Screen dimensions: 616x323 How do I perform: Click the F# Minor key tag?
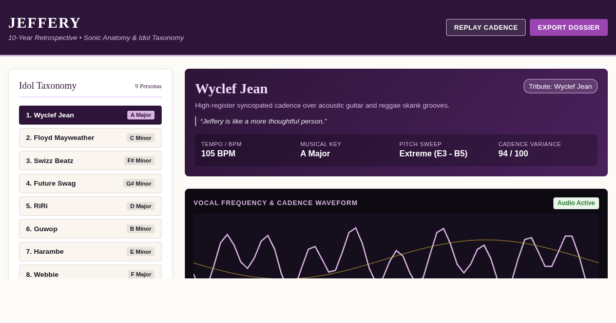point(140,160)
